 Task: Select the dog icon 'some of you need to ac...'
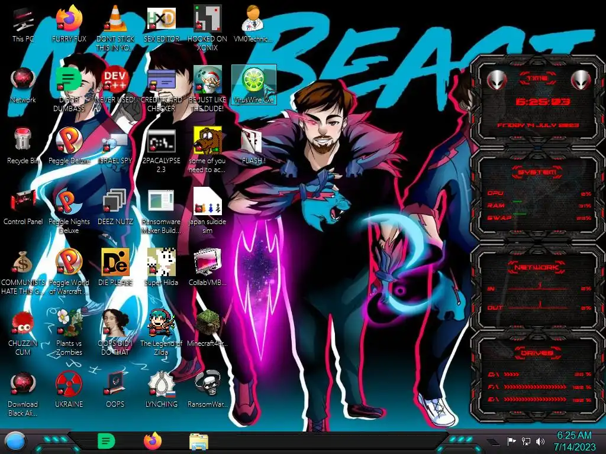(x=207, y=150)
